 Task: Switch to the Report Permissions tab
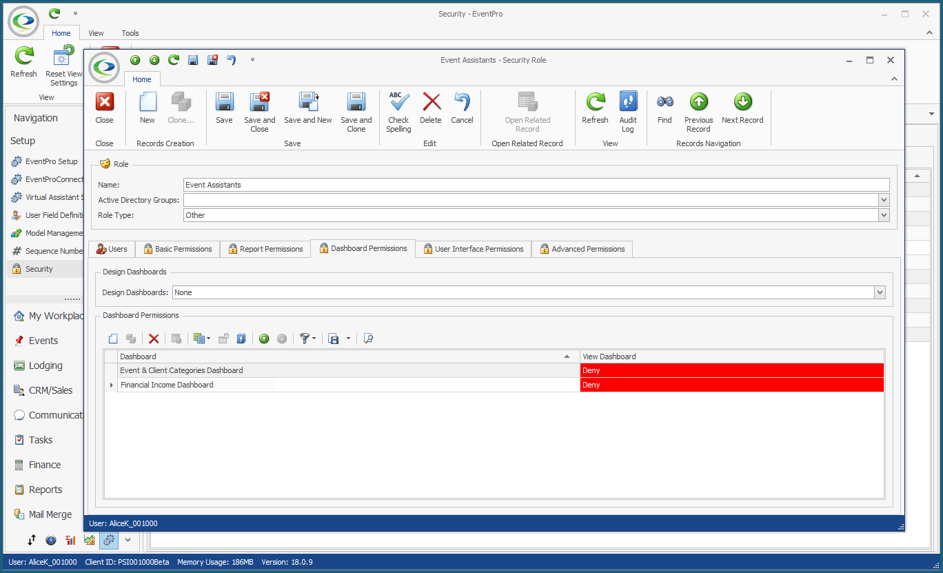(x=265, y=249)
